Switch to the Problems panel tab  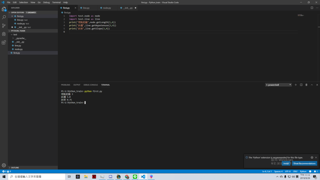coord(66,85)
